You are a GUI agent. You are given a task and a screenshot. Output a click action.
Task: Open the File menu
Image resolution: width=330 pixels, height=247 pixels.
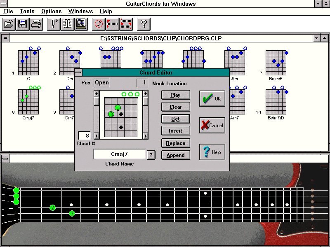(x=8, y=12)
